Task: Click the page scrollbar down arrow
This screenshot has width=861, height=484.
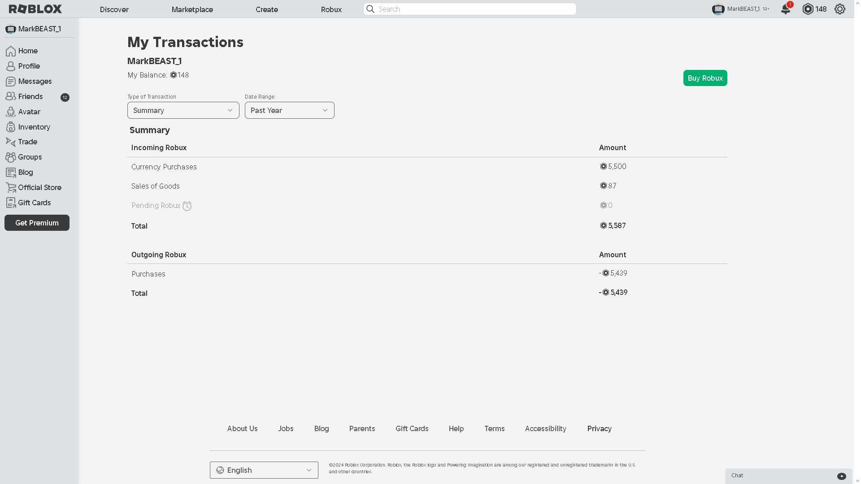Action: tap(857, 481)
